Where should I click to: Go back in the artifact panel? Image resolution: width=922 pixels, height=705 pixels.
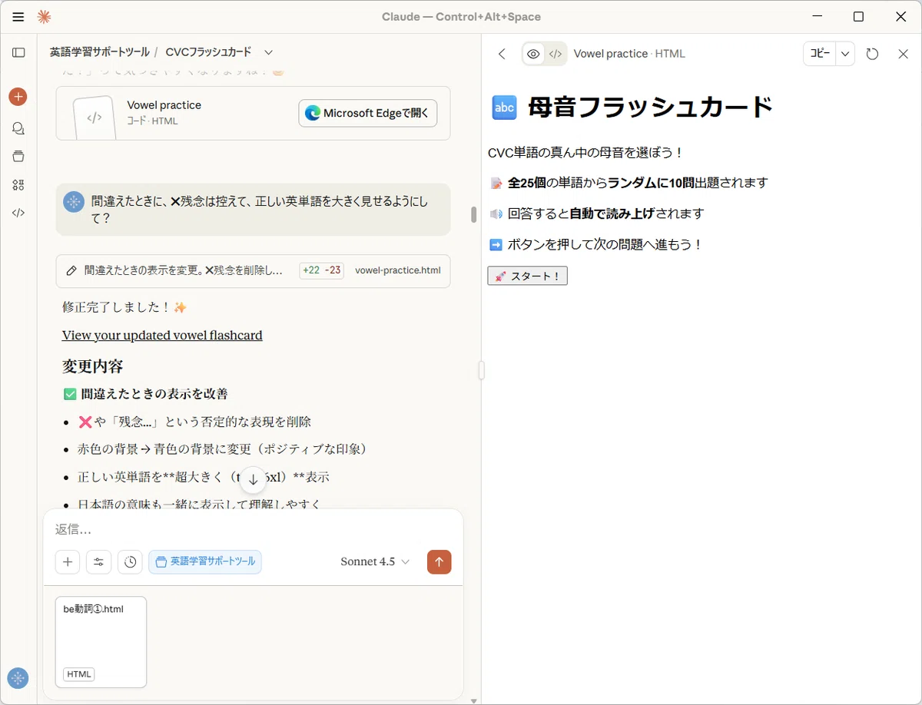[502, 54]
